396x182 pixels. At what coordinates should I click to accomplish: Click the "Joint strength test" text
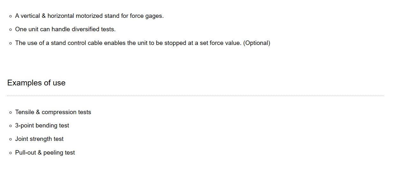pyautogui.click(x=40, y=139)
